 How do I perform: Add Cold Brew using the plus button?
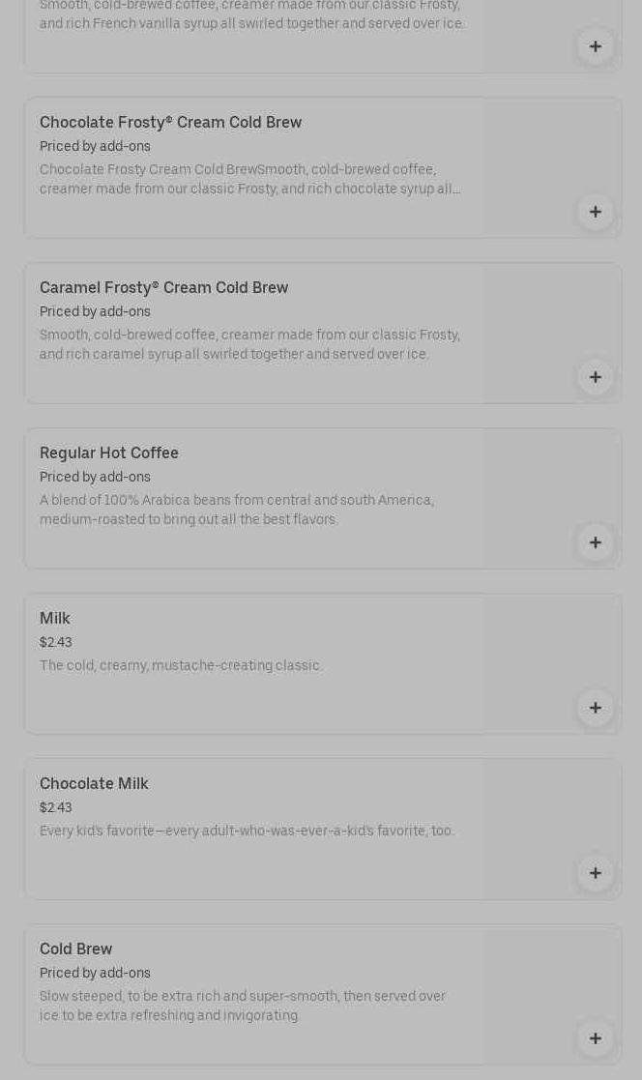pos(595,1038)
